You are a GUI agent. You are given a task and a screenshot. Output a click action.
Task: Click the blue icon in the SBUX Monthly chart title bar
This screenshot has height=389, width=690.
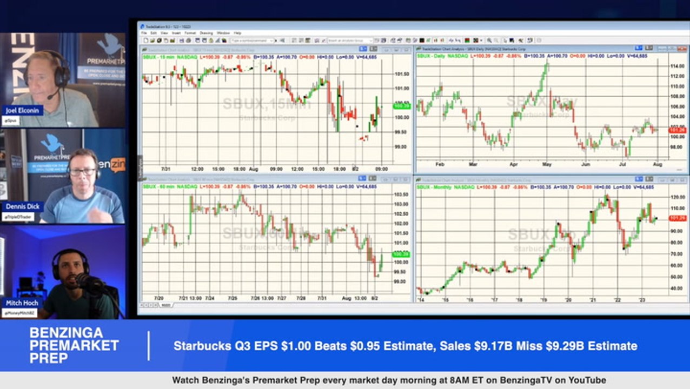click(x=639, y=179)
